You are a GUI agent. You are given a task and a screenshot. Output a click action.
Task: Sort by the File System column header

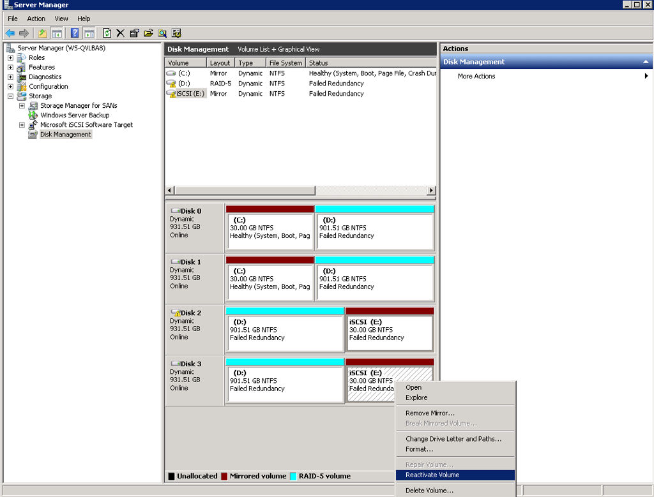285,63
